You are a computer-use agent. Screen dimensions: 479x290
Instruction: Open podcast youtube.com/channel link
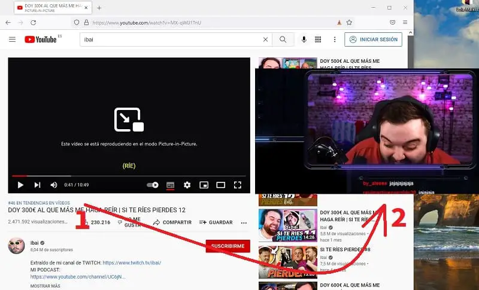78,277
